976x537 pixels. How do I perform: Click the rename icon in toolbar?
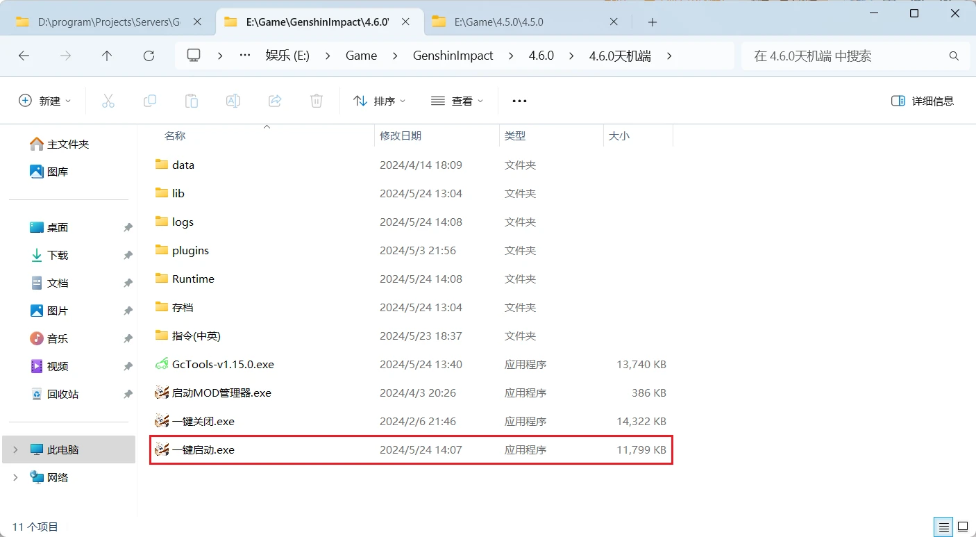(x=233, y=101)
